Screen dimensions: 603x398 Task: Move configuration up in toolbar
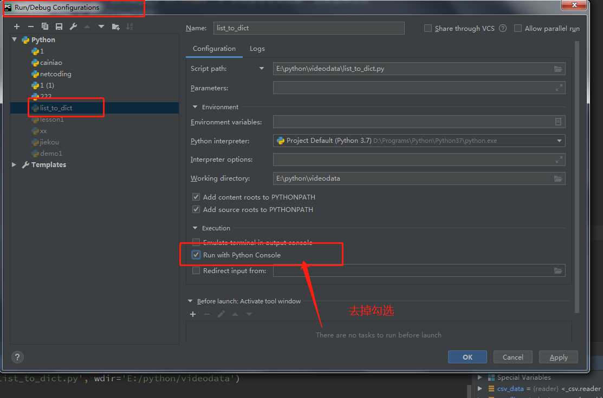[87, 26]
